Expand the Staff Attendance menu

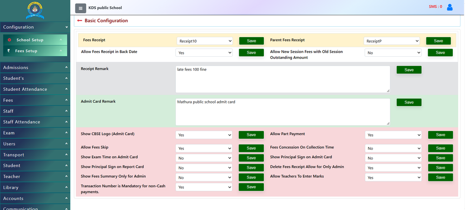tap(35, 122)
